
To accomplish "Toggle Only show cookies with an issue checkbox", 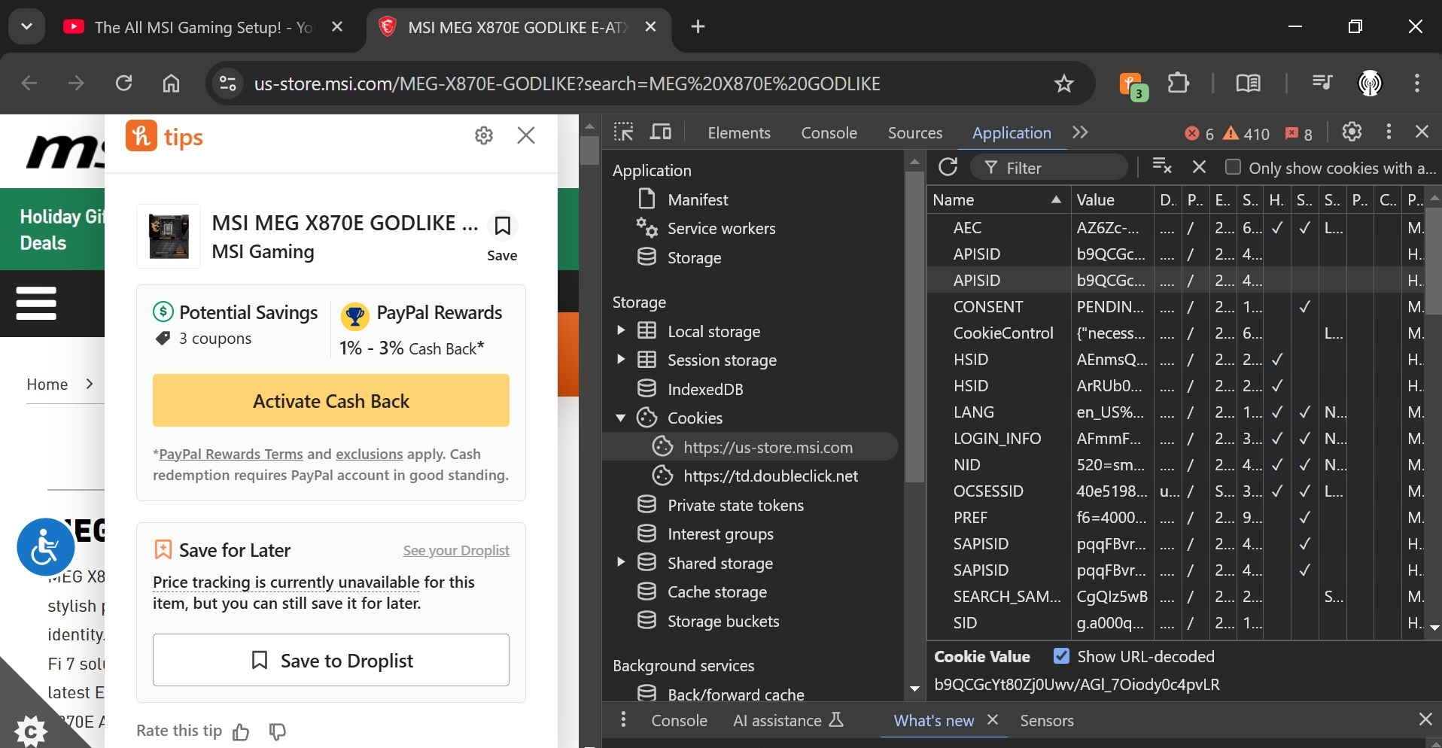I will [x=1233, y=167].
